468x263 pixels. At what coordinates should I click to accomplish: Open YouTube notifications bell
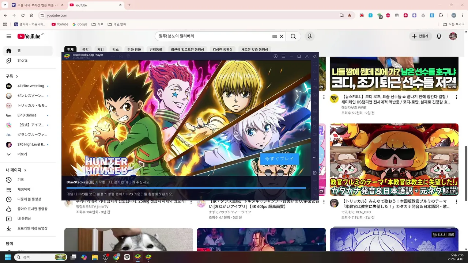coord(439,36)
